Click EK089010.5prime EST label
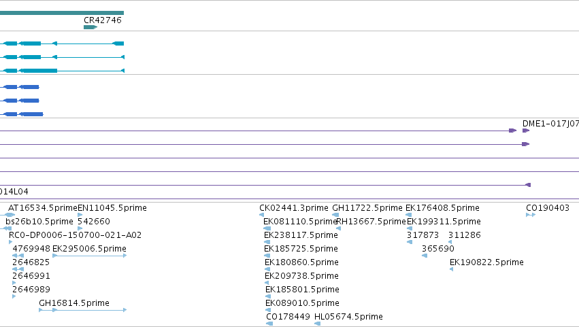The width and height of the screenshot is (579, 327). point(302,303)
